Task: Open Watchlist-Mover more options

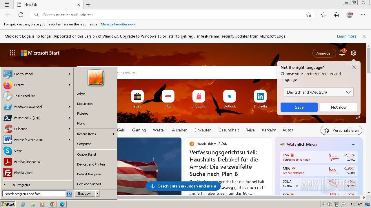Action: tap(353, 144)
